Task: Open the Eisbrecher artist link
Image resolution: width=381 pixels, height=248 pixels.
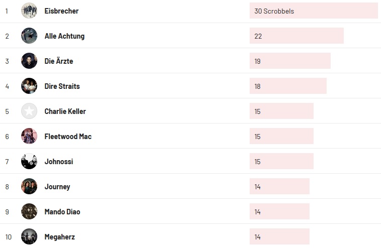Action: tap(61, 11)
